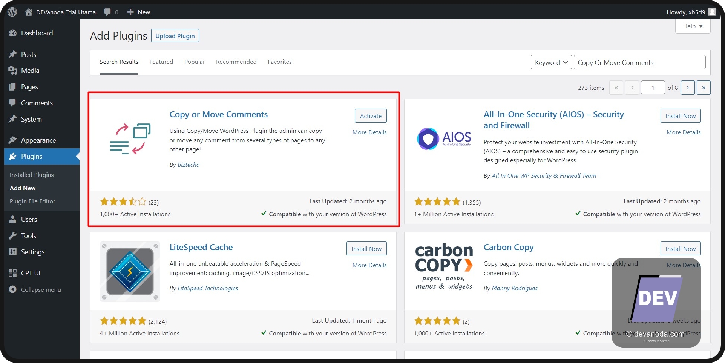Switch to the Recommended tab

[236, 62]
